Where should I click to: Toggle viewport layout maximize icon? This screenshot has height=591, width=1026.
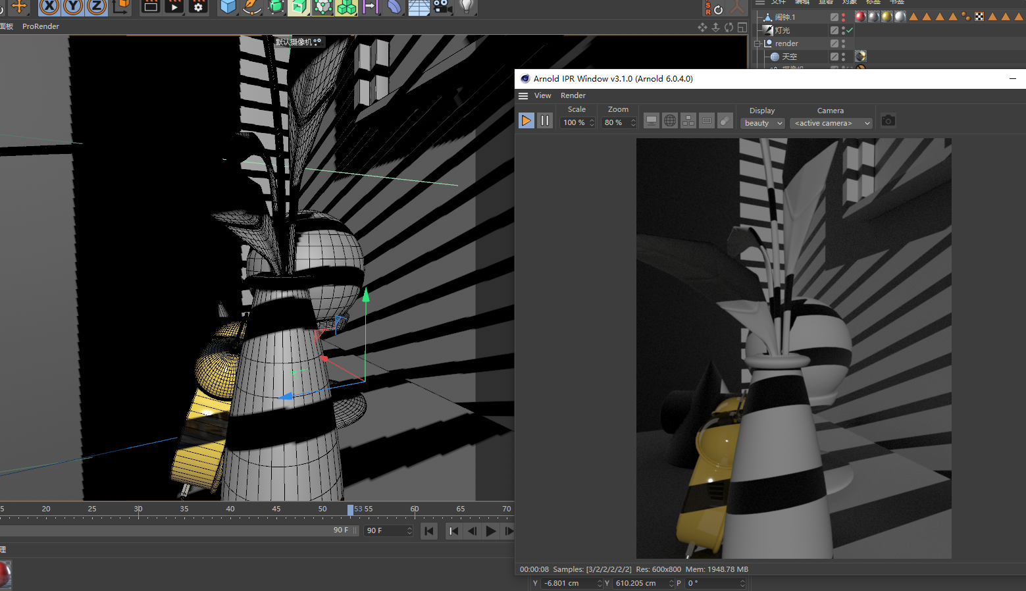[x=742, y=27]
